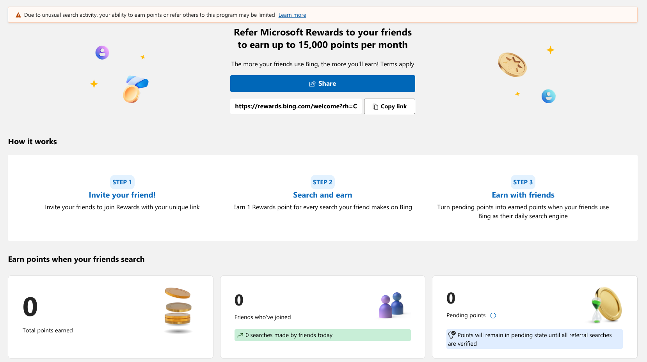Open the Search and earn heading link
647x362 pixels.
(x=322, y=195)
